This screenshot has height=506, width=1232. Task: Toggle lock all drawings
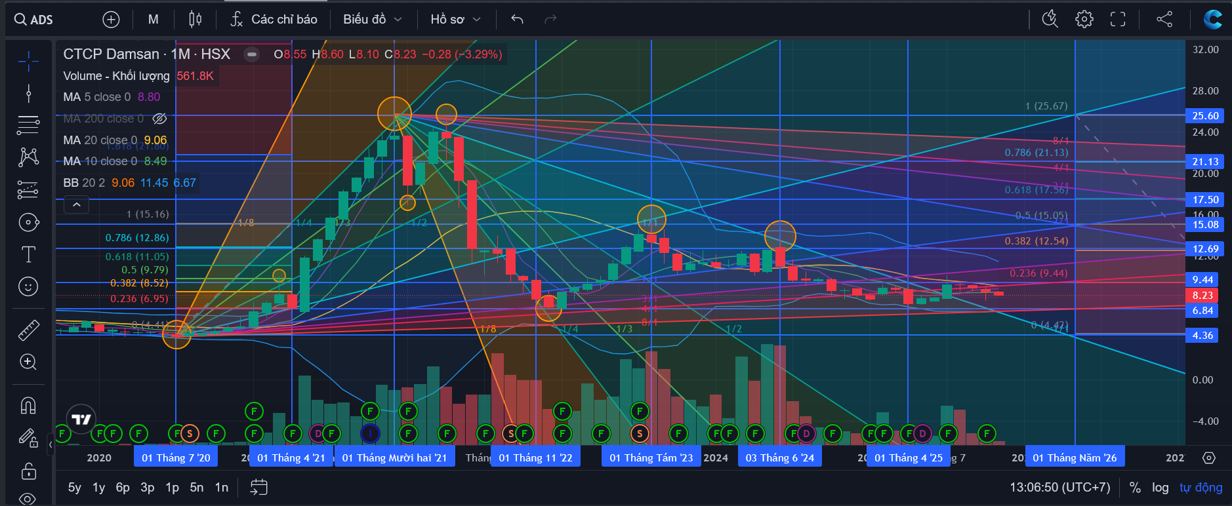28,471
